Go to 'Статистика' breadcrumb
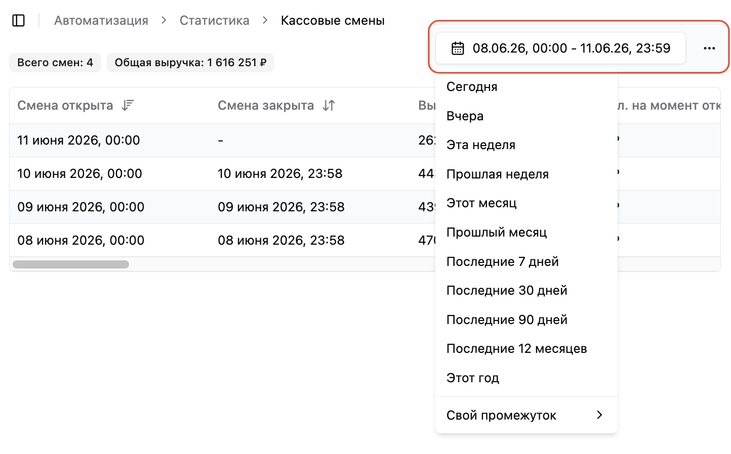 click(x=215, y=21)
